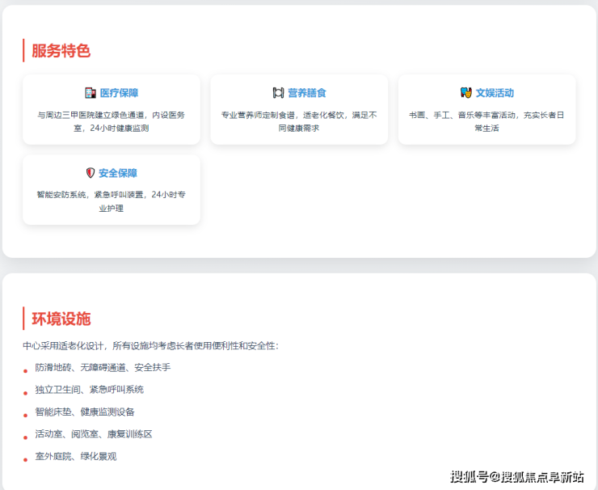This screenshot has width=598, height=490.
Task: Open the 文娱活动 card title
Action: pos(495,93)
